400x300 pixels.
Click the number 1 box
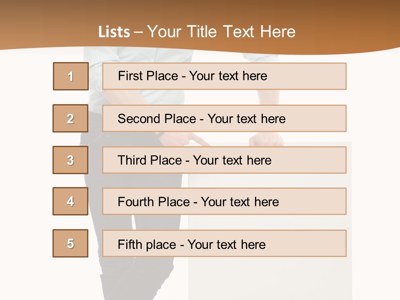71,76
